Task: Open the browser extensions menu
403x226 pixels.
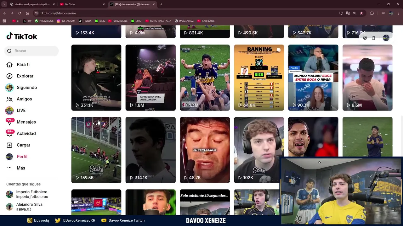Action: pyautogui.click(x=372, y=13)
